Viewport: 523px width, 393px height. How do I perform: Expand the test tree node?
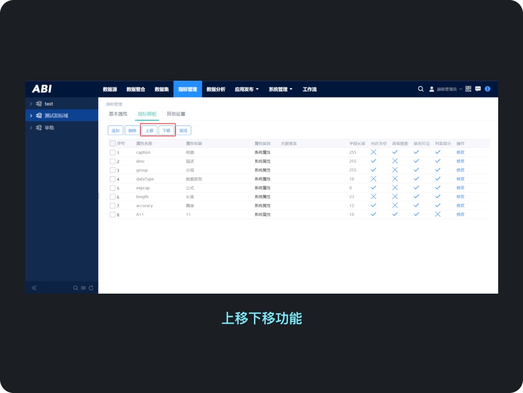(32, 104)
